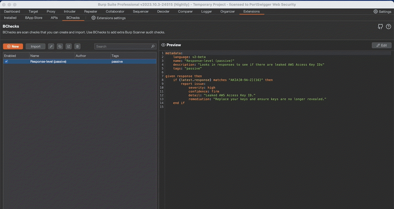Click the description line in preview code

click(249, 65)
